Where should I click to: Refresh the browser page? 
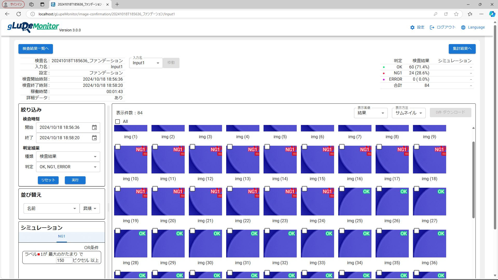pos(19,14)
